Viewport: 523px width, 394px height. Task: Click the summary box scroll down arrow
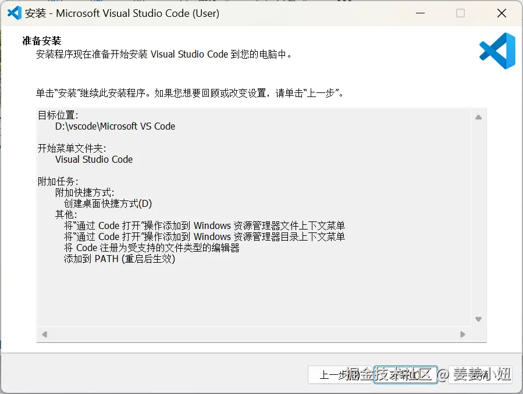(x=478, y=319)
